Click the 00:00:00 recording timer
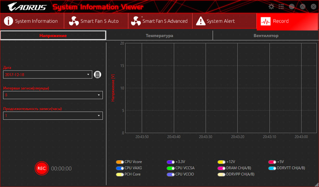The image size is (319, 187). [61, 169]
